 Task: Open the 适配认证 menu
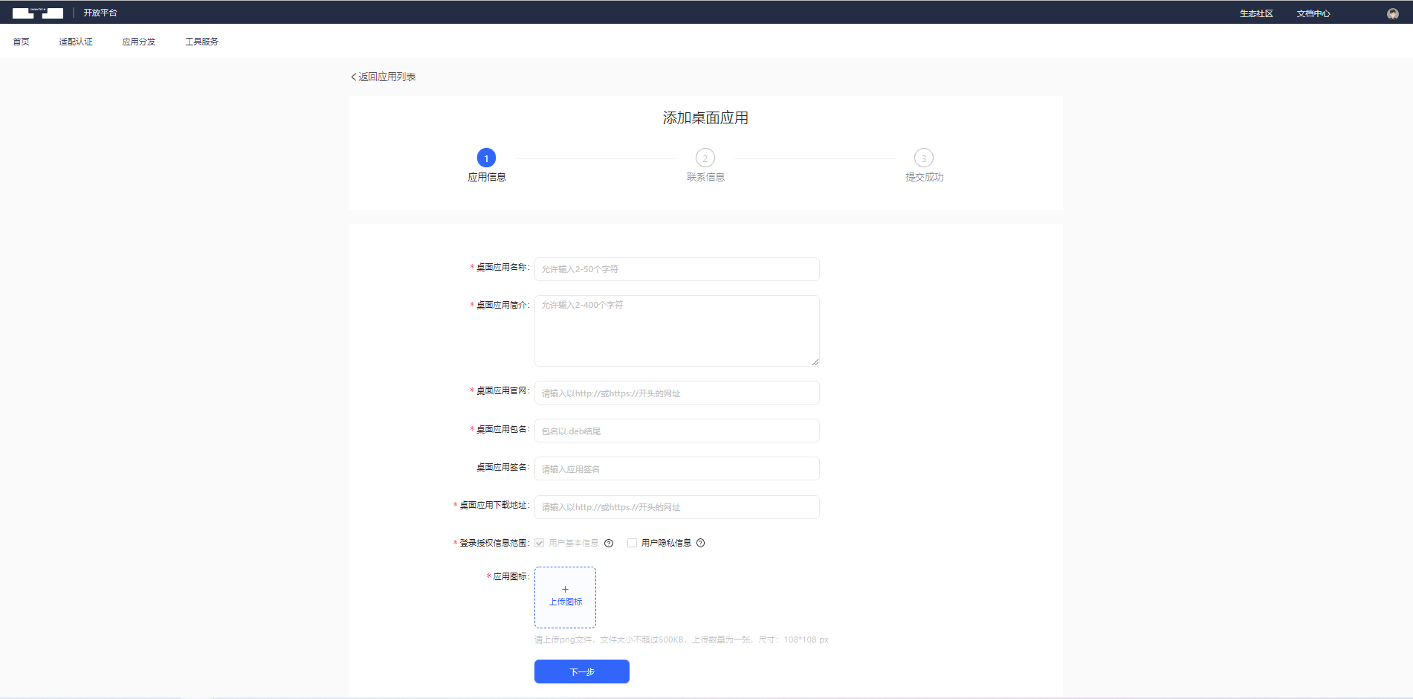[x=76, y=42]
